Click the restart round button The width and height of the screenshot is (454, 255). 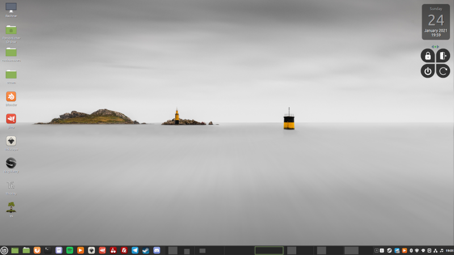pos(443,71)
